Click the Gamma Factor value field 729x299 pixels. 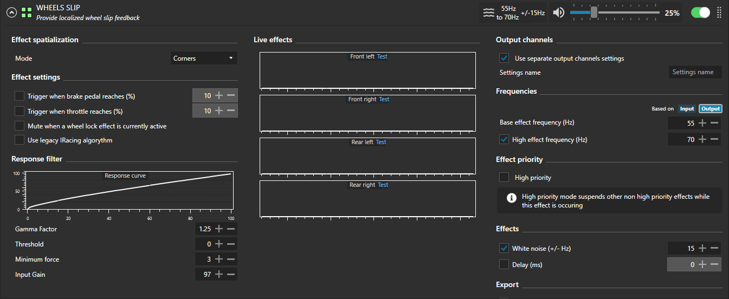tap(204, 229)
